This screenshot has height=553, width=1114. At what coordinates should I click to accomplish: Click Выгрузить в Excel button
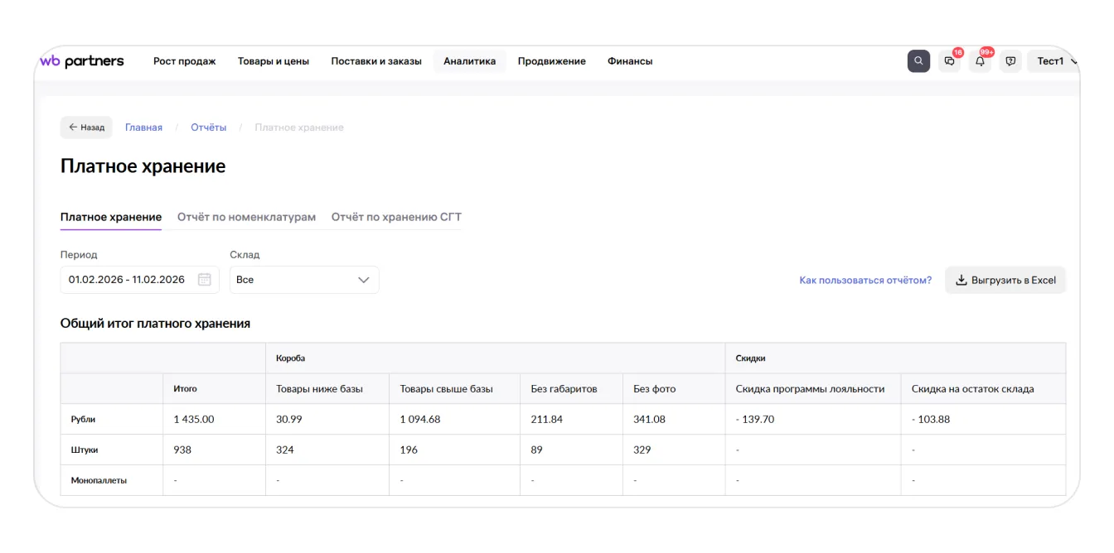tap(1005, 280)
